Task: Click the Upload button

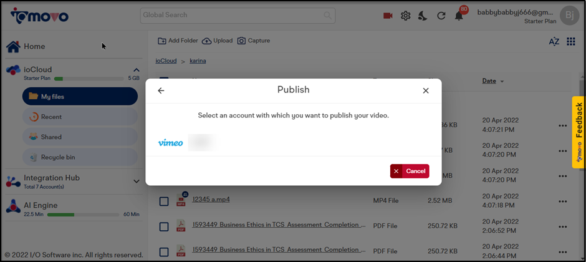Action: (217, 41)
